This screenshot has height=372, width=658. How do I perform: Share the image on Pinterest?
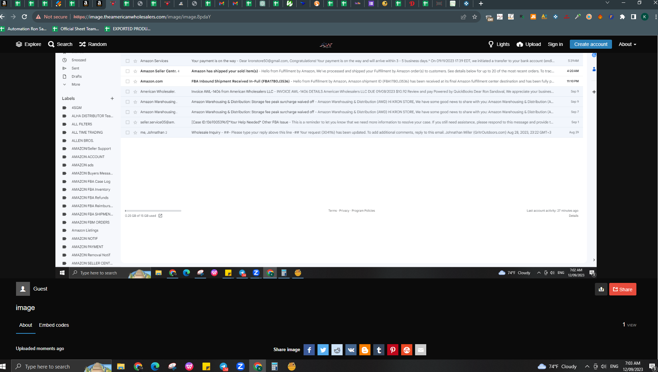coord(393,350)
